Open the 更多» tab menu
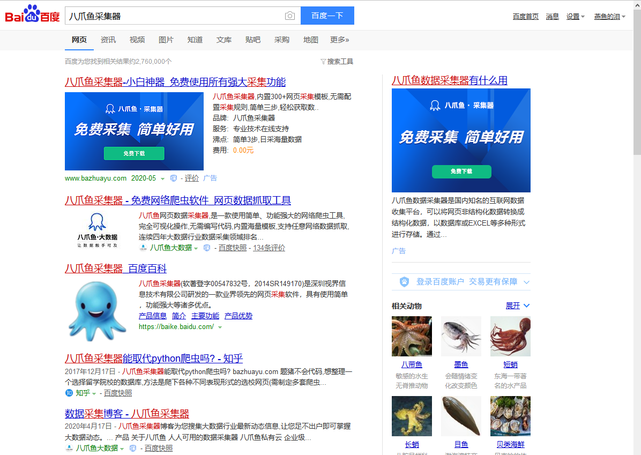 340,40
